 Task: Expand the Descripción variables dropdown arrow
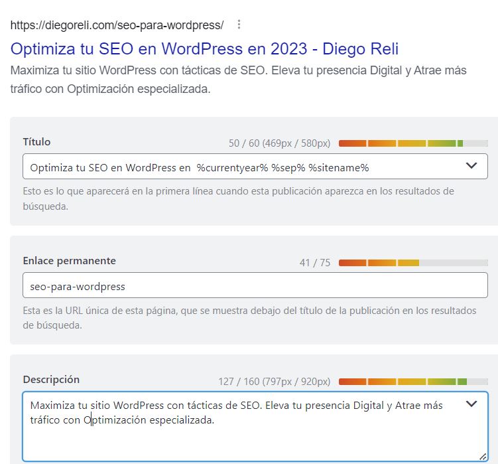coord(471,404)
